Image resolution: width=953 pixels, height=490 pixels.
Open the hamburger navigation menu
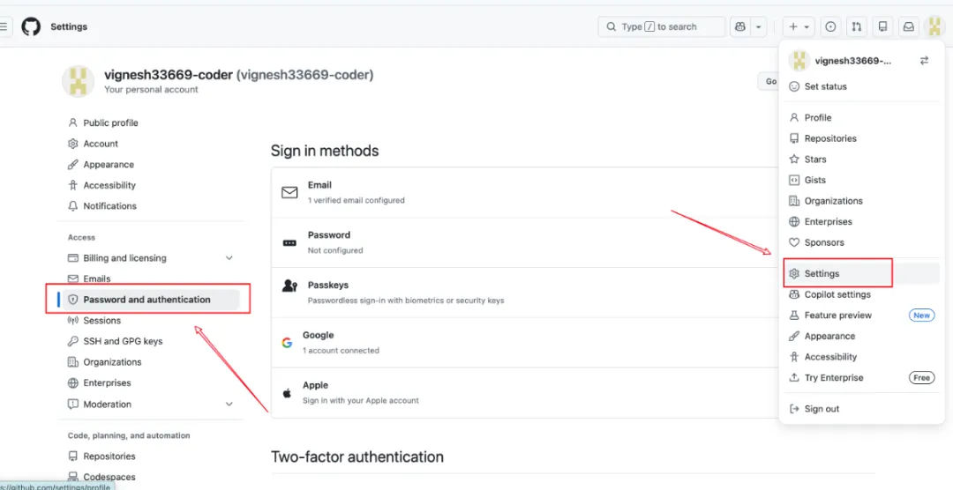pos(4,27)
